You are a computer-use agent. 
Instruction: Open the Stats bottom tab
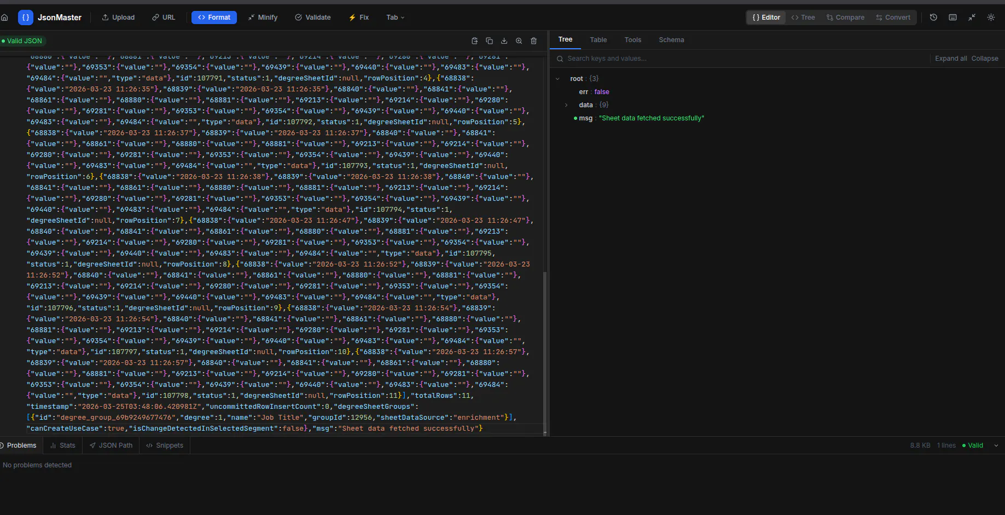click(63, 445)
